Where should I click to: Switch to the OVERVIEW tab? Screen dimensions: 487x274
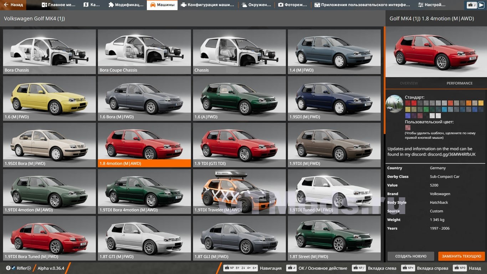[409, 83]
